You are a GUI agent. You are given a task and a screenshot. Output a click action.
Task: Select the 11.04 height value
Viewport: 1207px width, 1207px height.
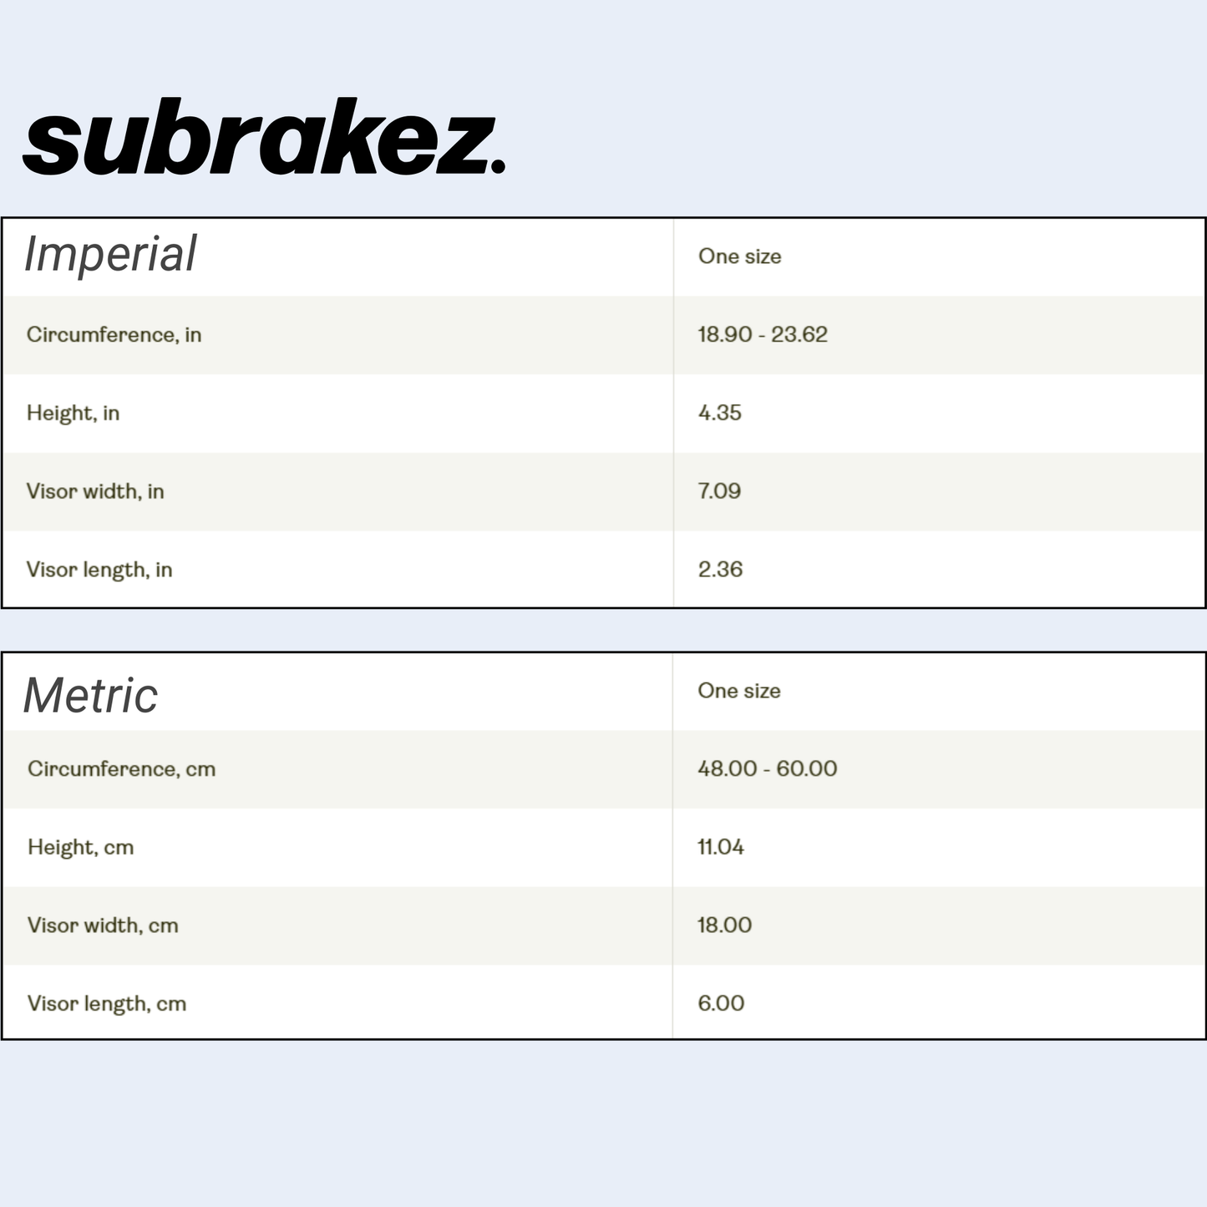[x=720, y=847]
